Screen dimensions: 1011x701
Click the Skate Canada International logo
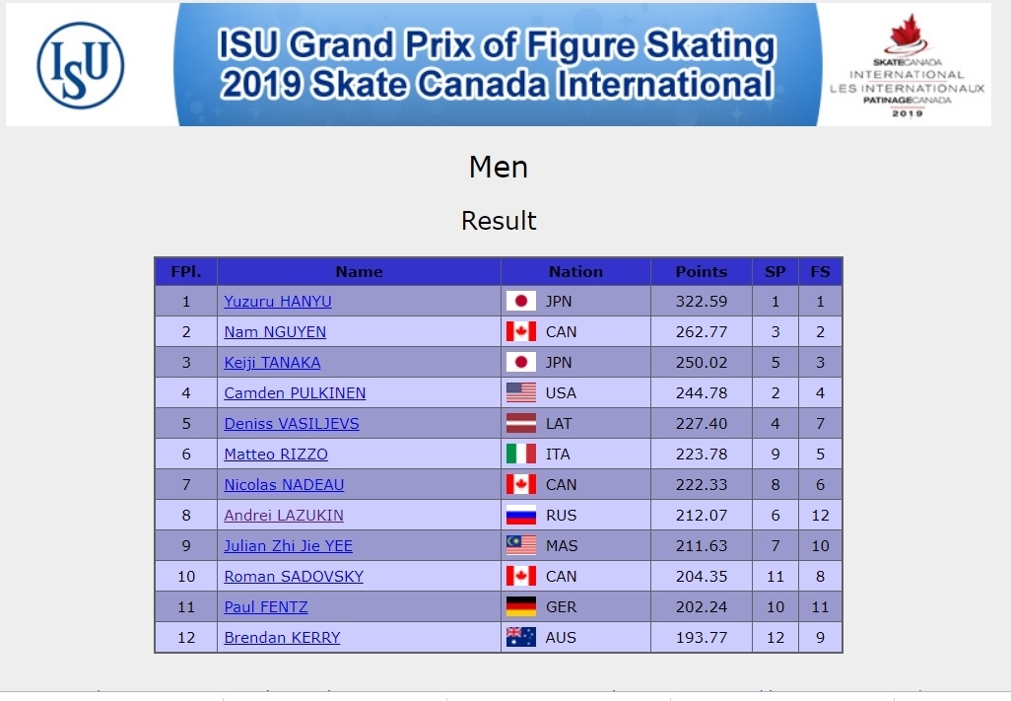pos(907,65)
